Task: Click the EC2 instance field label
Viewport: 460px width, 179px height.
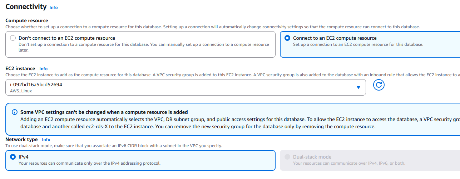Action: 20,68
